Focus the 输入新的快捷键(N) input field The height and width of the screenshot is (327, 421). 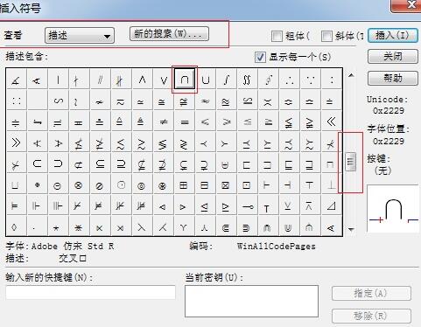[90, 292]
